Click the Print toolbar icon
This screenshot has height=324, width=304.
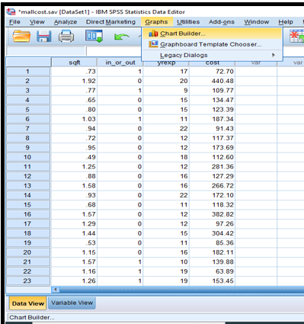click(x=66, y=36)
